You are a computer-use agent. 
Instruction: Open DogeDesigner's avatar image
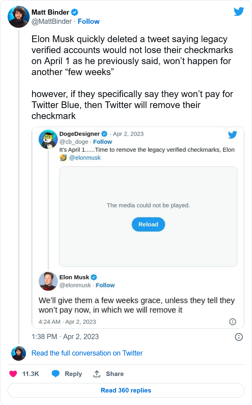coord(48,139)
